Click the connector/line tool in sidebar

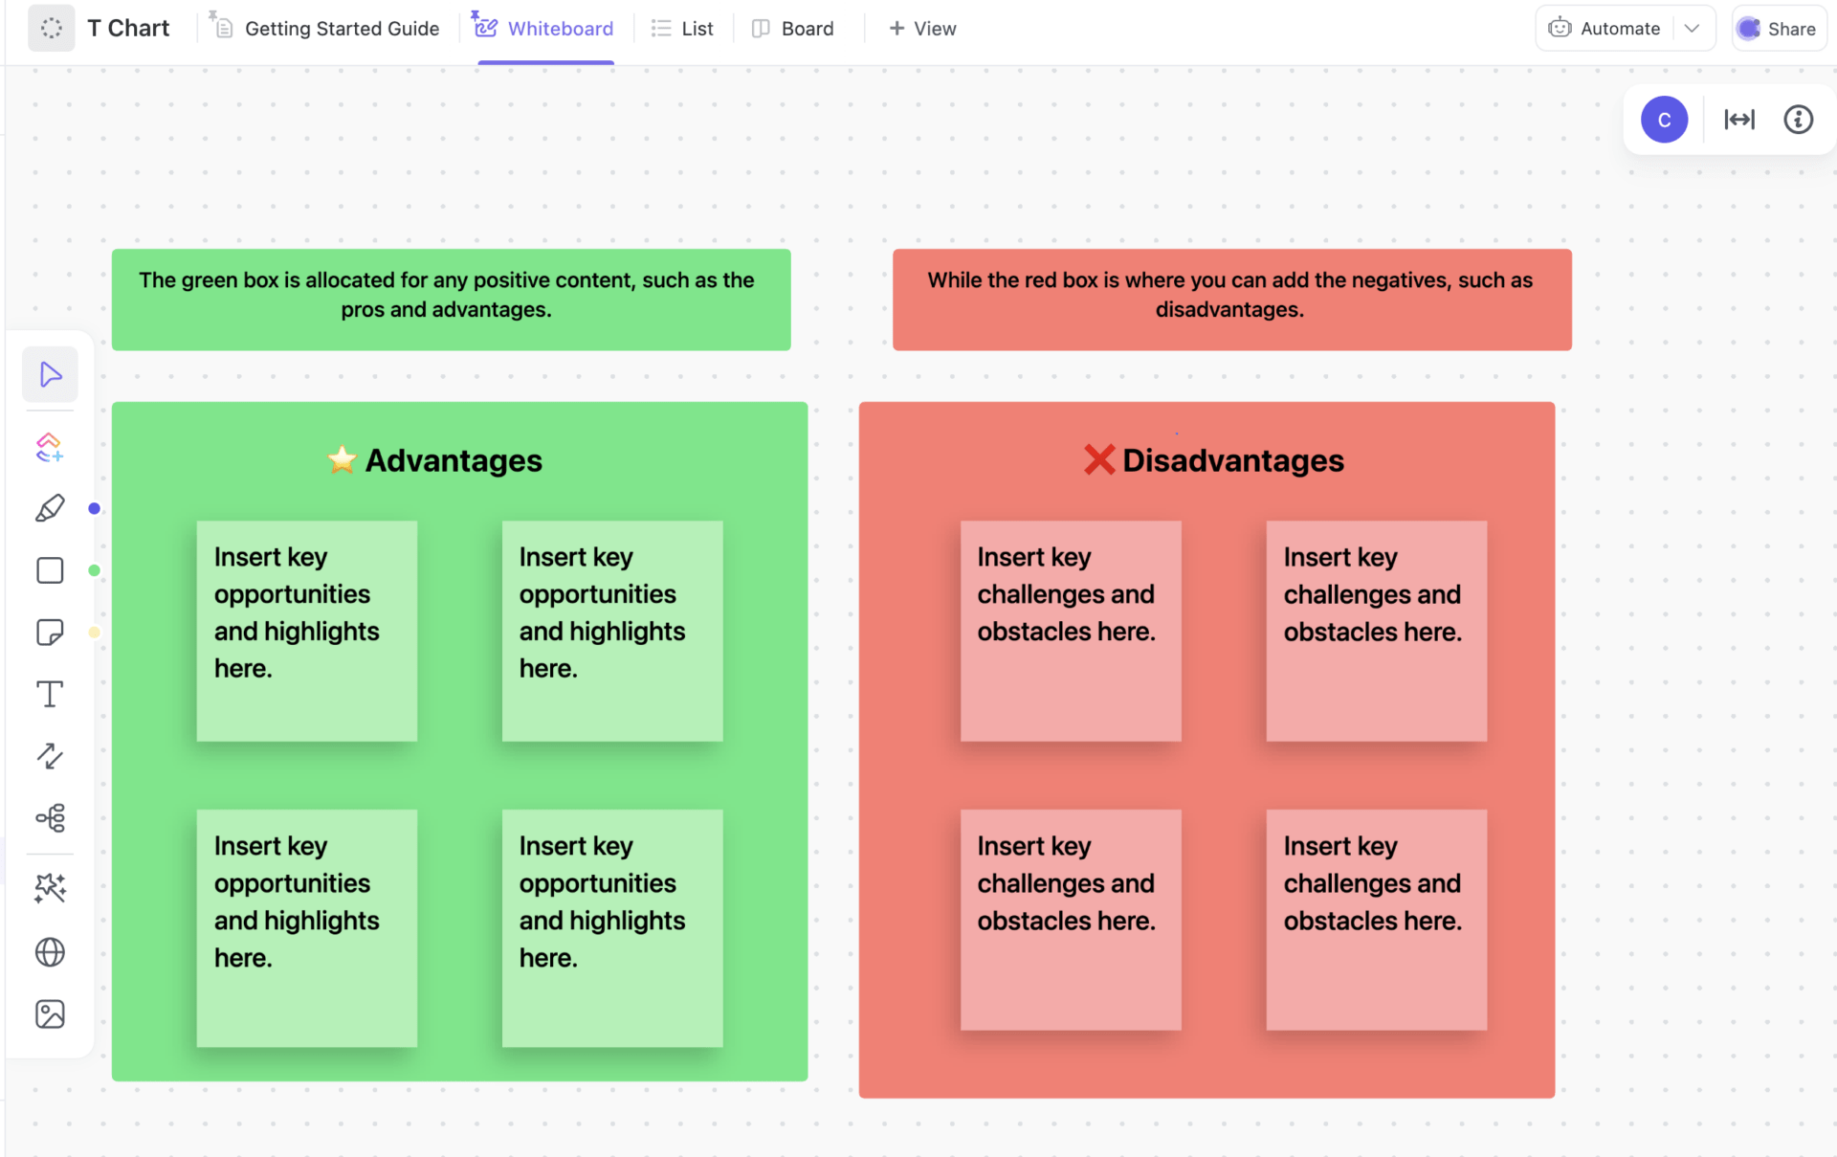(51, 756)
